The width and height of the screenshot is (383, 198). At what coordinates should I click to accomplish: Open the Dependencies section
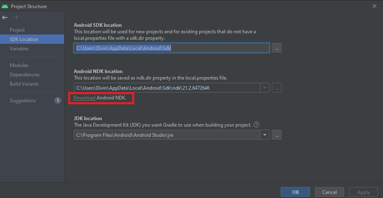coord(25,75)
